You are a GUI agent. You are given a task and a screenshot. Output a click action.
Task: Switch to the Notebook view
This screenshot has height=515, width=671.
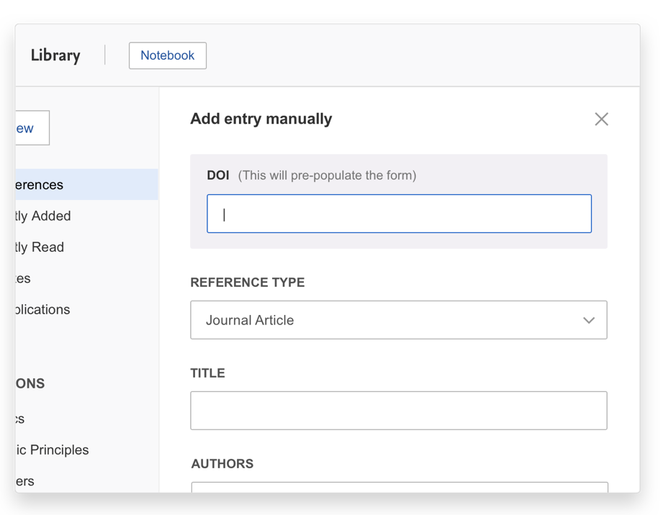pos(167,55)
